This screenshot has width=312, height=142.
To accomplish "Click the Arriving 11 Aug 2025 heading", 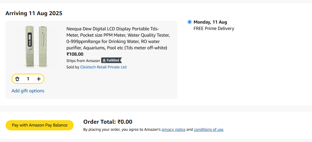I will point(34,13).
